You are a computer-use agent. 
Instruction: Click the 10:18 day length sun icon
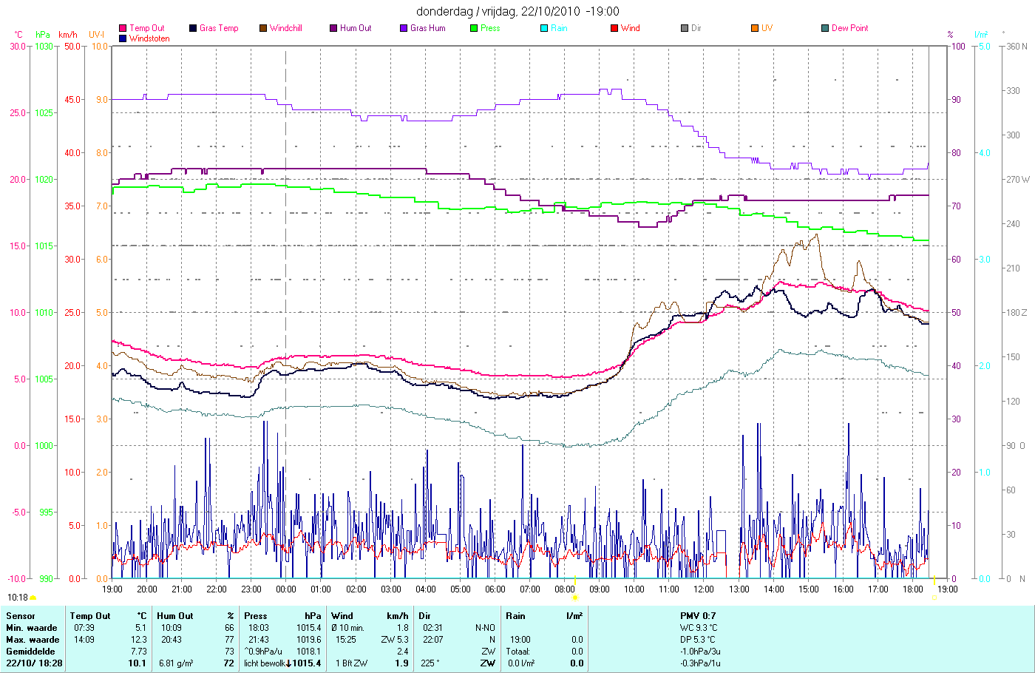(x=33, y=598)
